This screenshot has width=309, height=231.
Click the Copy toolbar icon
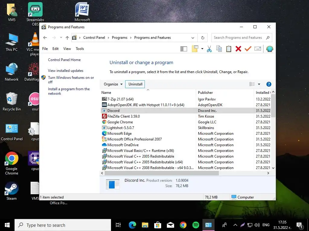[x=219, y=49]
